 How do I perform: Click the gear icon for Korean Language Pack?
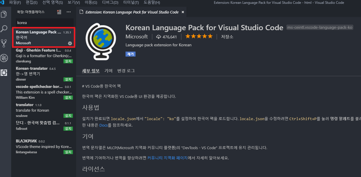70,43
